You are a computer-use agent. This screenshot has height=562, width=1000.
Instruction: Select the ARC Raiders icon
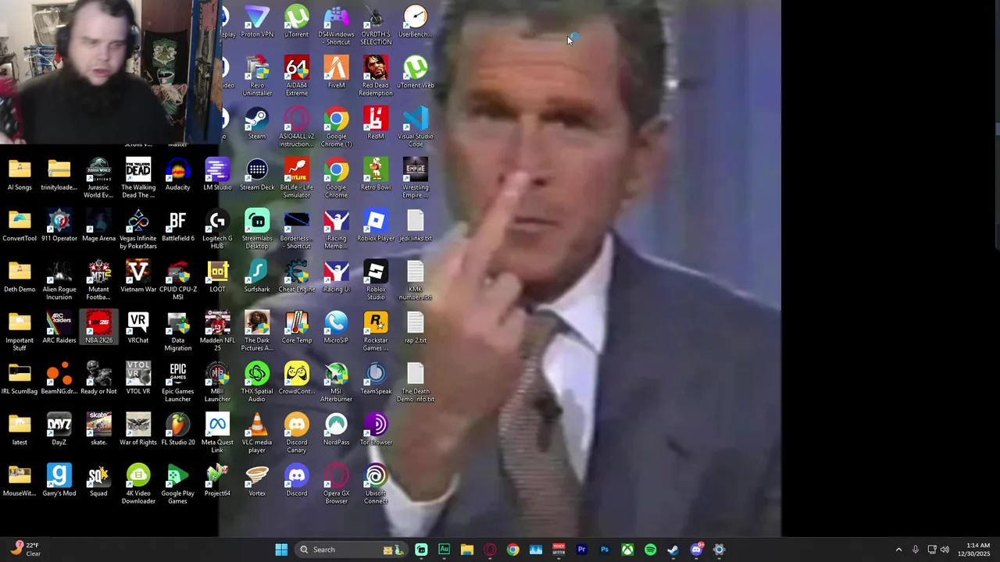(x=59, y=328)
